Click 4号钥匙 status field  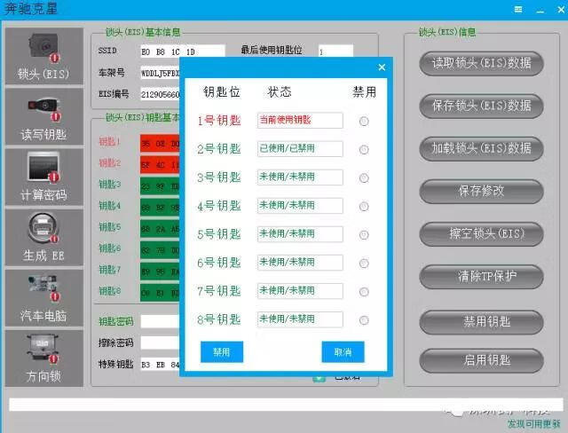point(300,206)
